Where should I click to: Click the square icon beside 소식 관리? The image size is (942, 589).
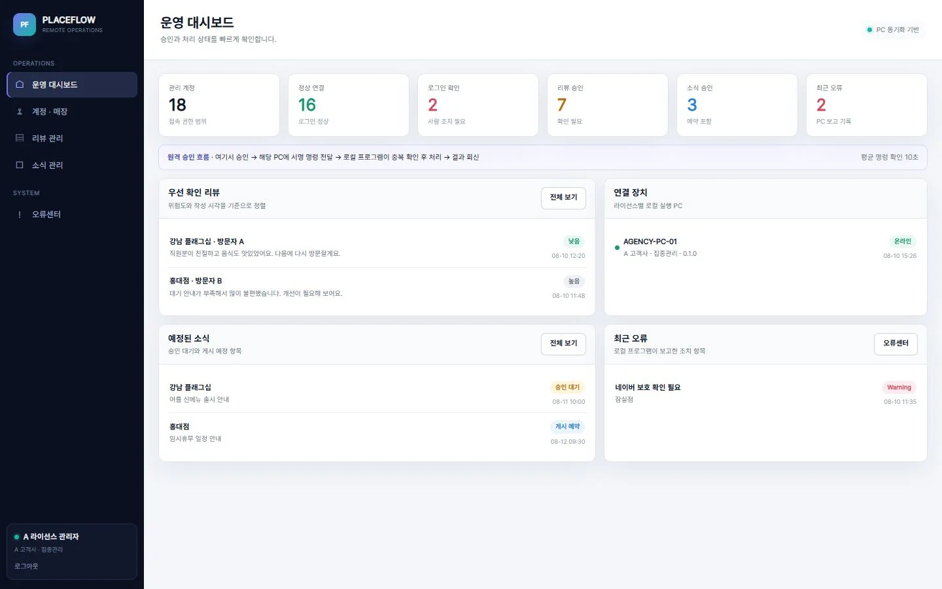(20, 165)
